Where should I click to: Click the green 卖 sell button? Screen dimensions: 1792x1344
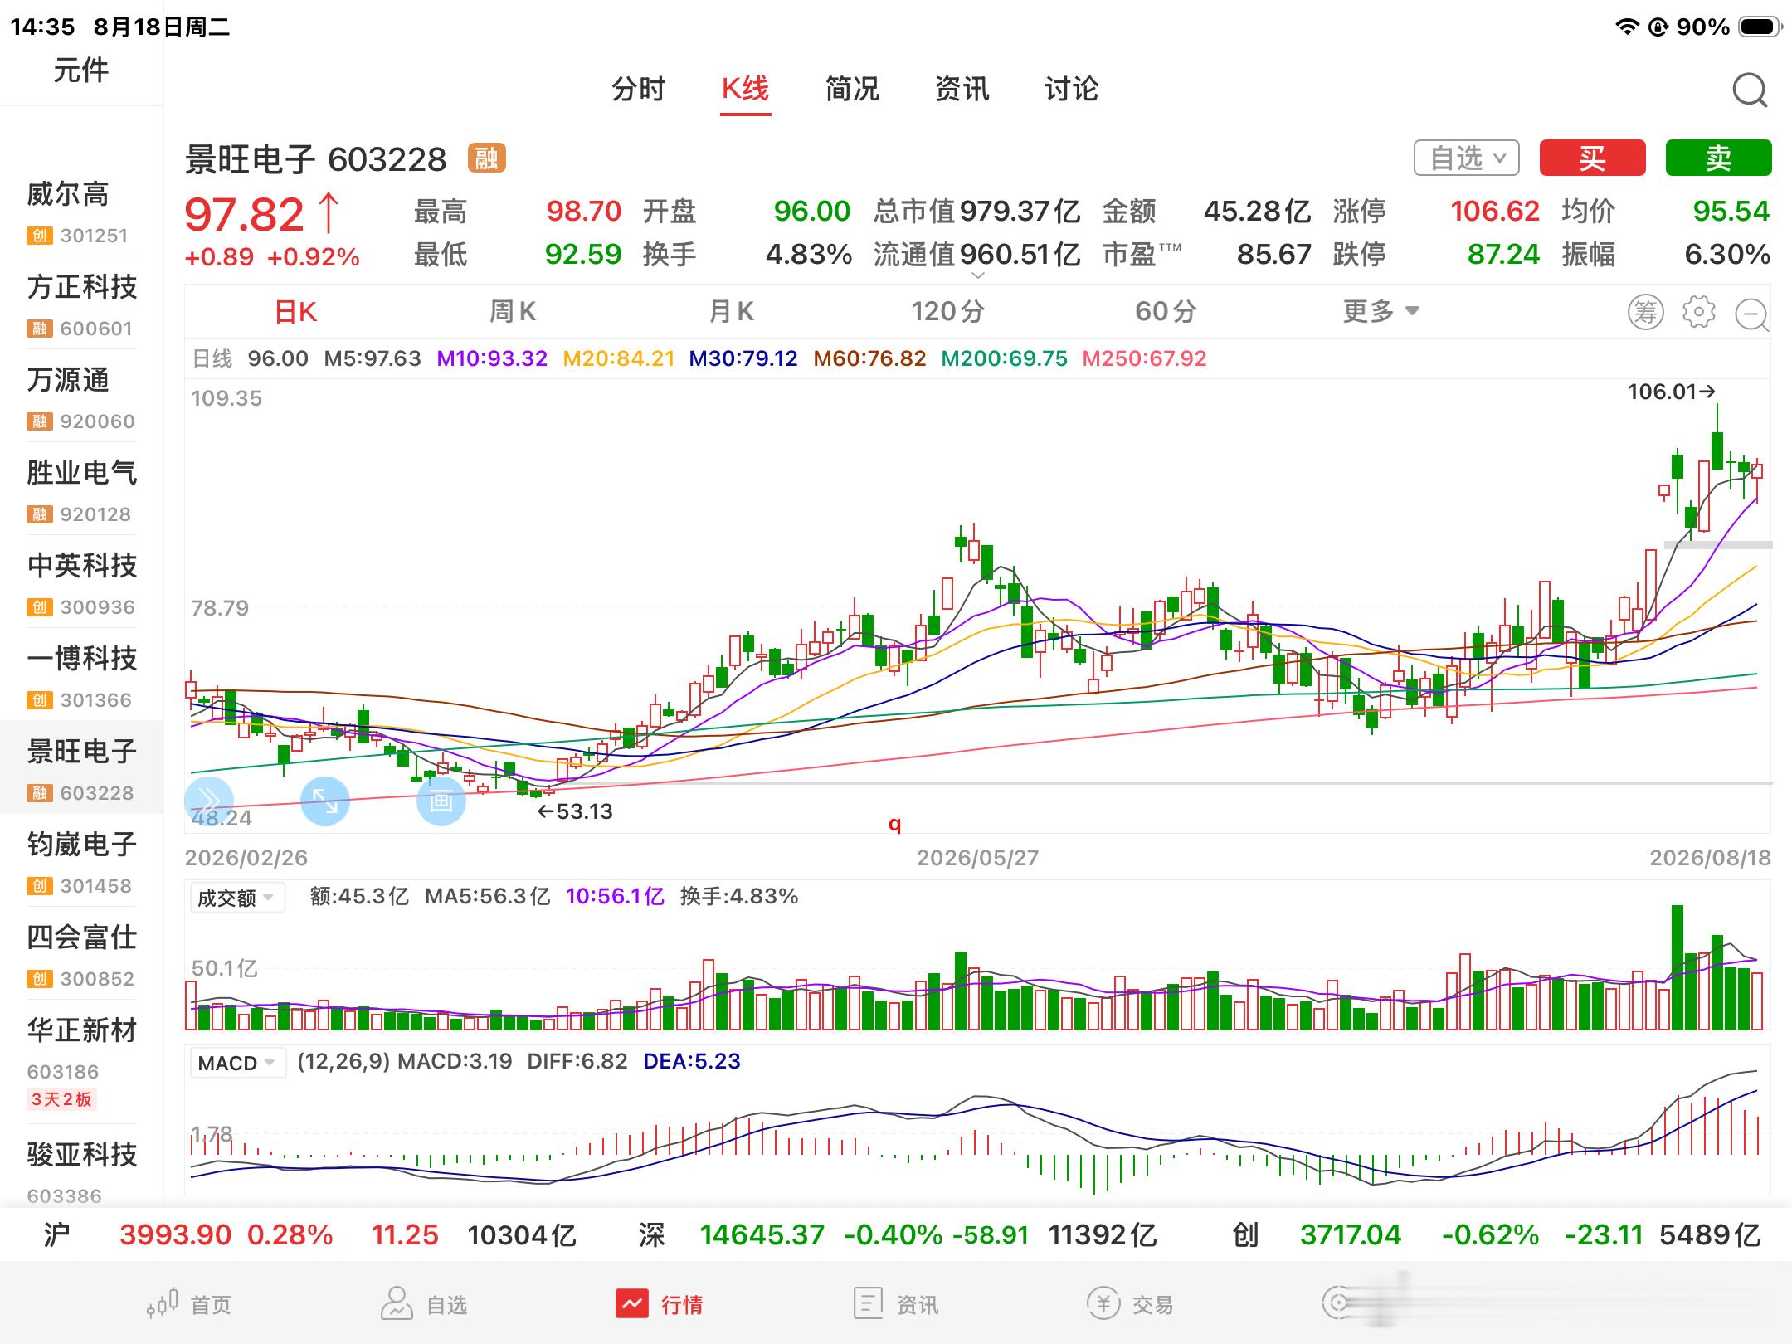click(1718, 158)
